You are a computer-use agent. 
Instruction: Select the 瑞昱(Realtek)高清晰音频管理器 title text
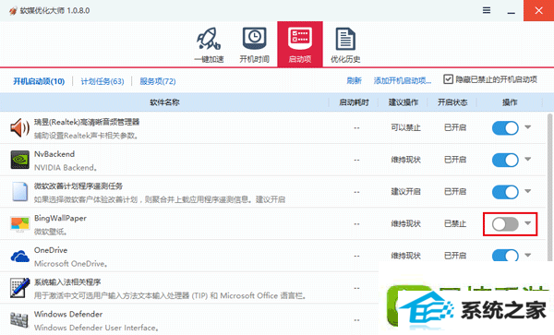coord(87,122)
